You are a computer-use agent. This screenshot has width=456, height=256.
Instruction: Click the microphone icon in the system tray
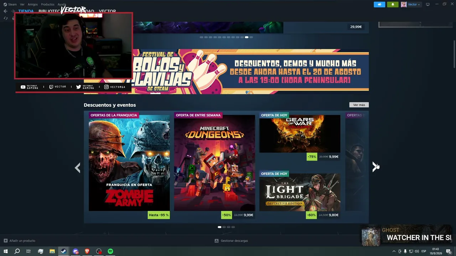pyautogui.click(x=405, y=251)
